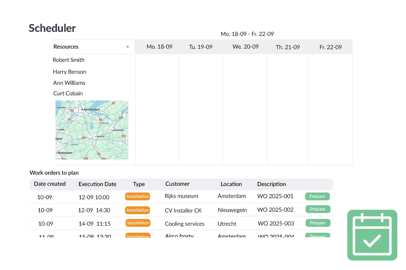
Task: Click the orange plus icon beside Resources
Action: click(x=127, y=47)
